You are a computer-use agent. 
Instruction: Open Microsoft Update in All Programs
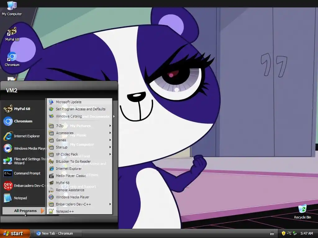[79, 102]
